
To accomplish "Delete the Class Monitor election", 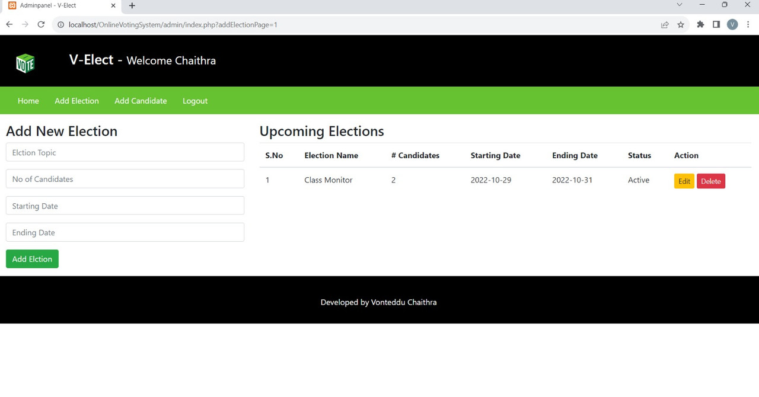I will 711,181.
